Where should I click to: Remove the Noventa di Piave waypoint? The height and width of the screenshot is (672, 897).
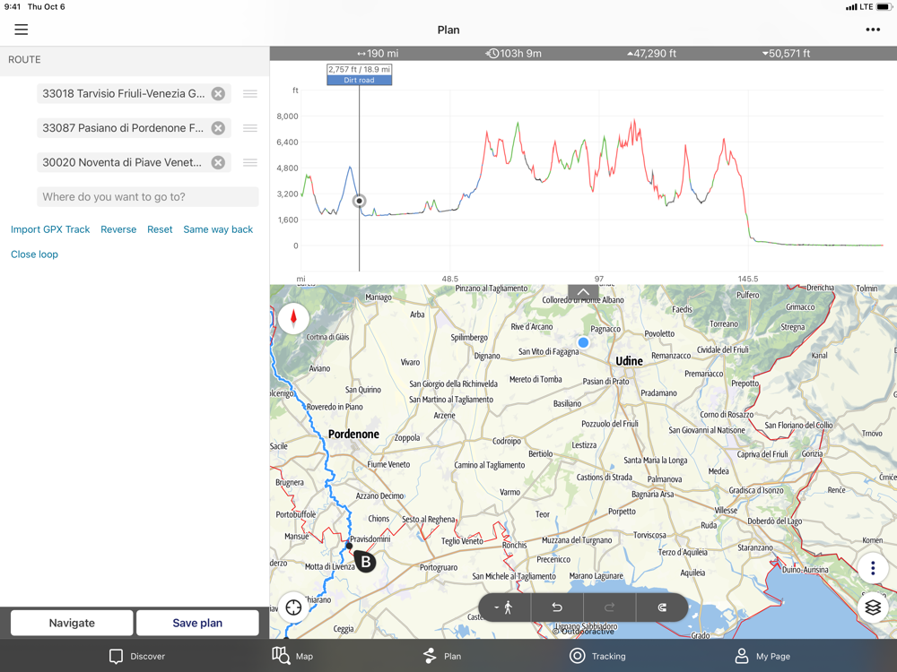click(x=218, y=162)
